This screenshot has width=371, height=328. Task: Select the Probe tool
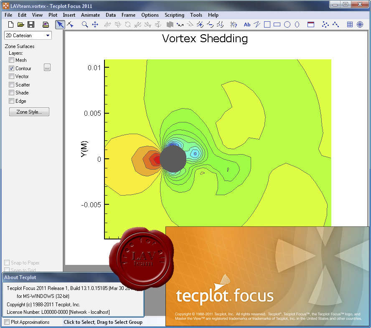tap(233, 24)
